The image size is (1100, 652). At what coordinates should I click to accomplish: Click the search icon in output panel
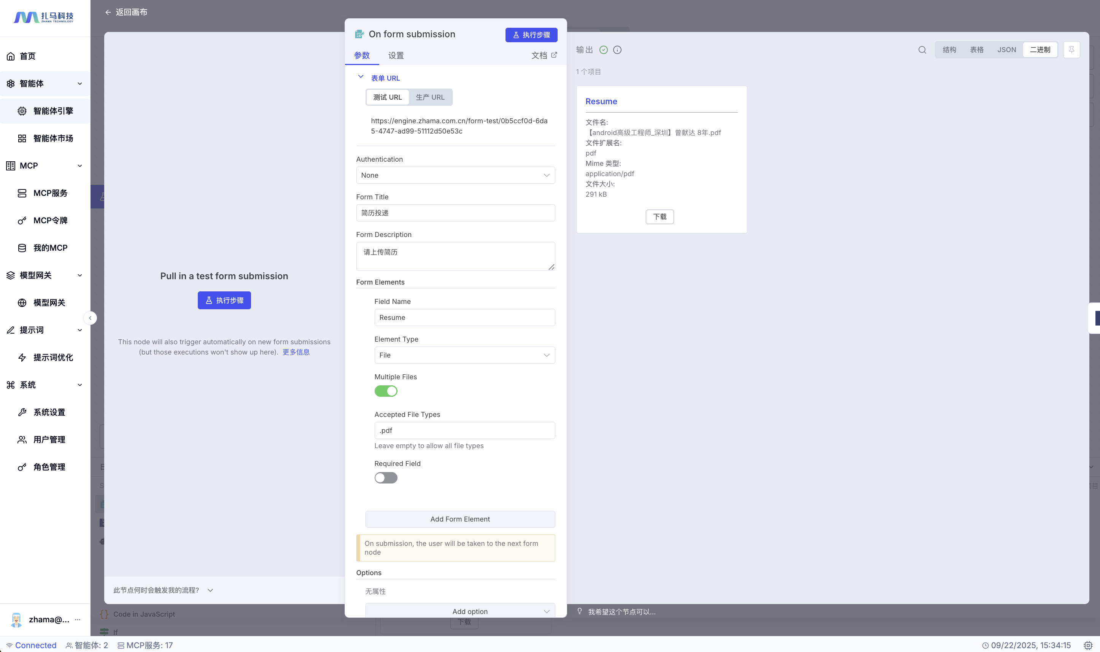(922, 50)
